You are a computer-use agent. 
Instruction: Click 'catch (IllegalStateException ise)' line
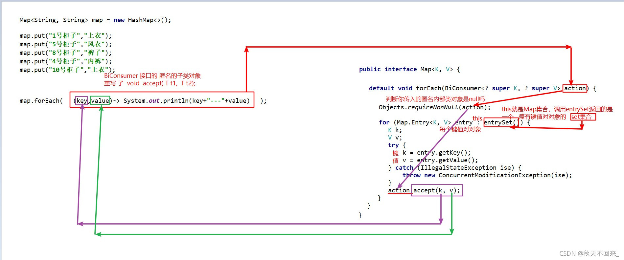(x=455, y=168)
